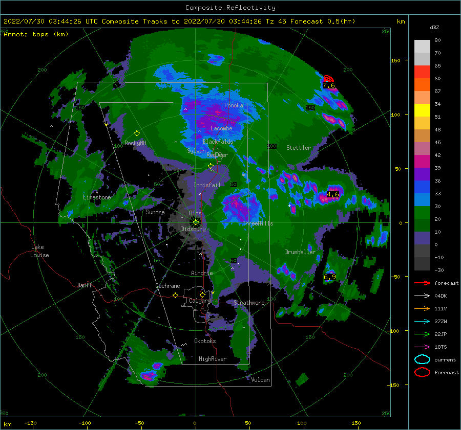Click the blue swatch between 36 and 33
This screenshot has width=461, height=430.
point(422,187)
